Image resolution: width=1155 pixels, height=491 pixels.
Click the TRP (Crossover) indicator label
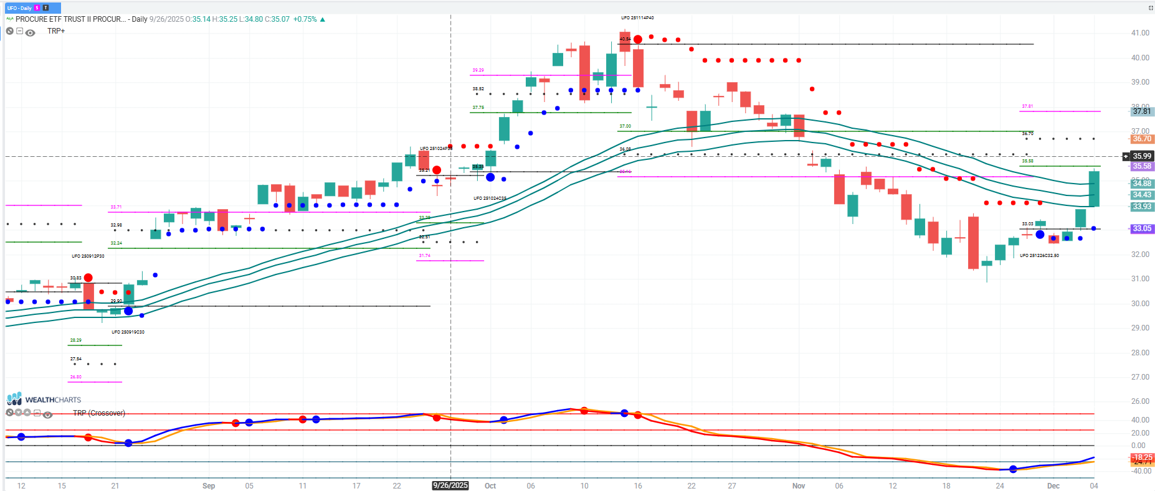(x=98, y=413)
